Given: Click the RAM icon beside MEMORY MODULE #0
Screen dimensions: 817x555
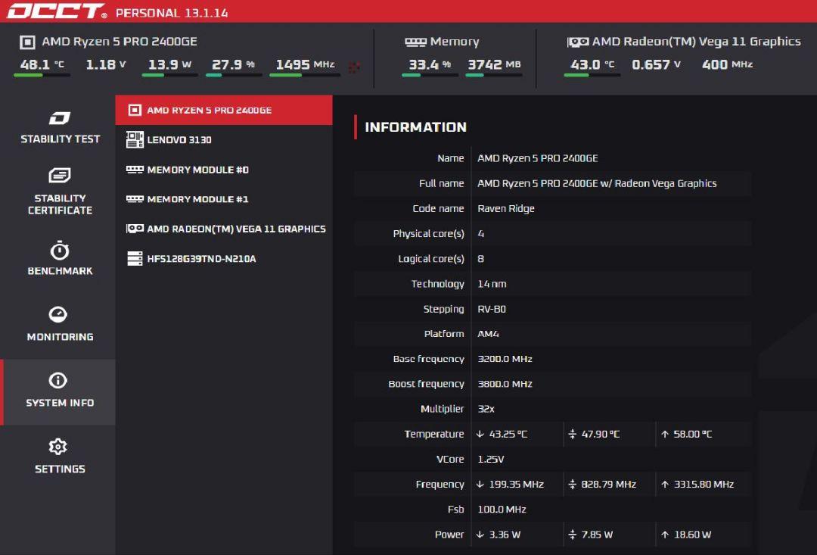Looking at the screenshot, I should 135,170.
